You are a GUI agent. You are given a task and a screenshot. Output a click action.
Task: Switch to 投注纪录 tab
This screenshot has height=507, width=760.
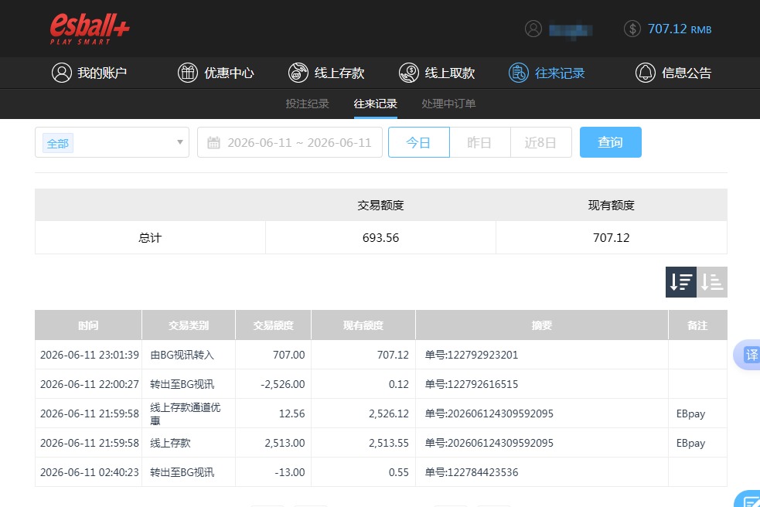tap(307, 104)
